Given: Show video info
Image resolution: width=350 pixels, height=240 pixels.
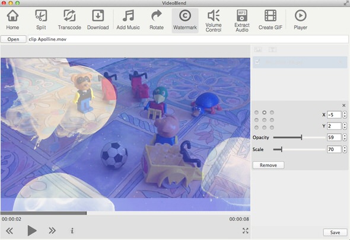Looking at the screenshot, I should [x=72, y=231].
